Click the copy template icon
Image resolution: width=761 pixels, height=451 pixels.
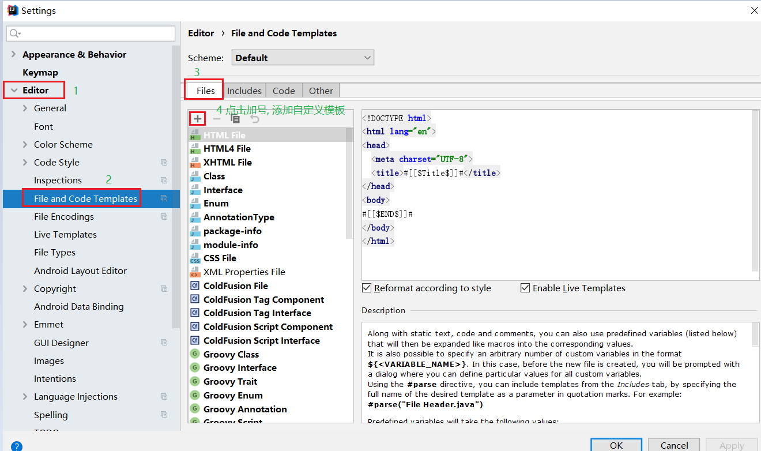(x=236, y=119)
